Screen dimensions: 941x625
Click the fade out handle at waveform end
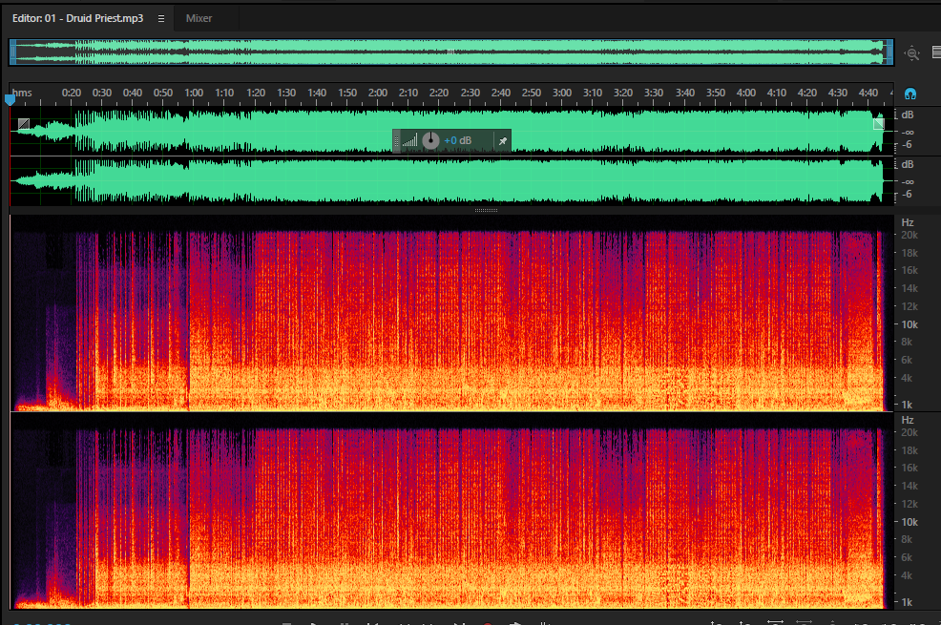tap(879, 123)
